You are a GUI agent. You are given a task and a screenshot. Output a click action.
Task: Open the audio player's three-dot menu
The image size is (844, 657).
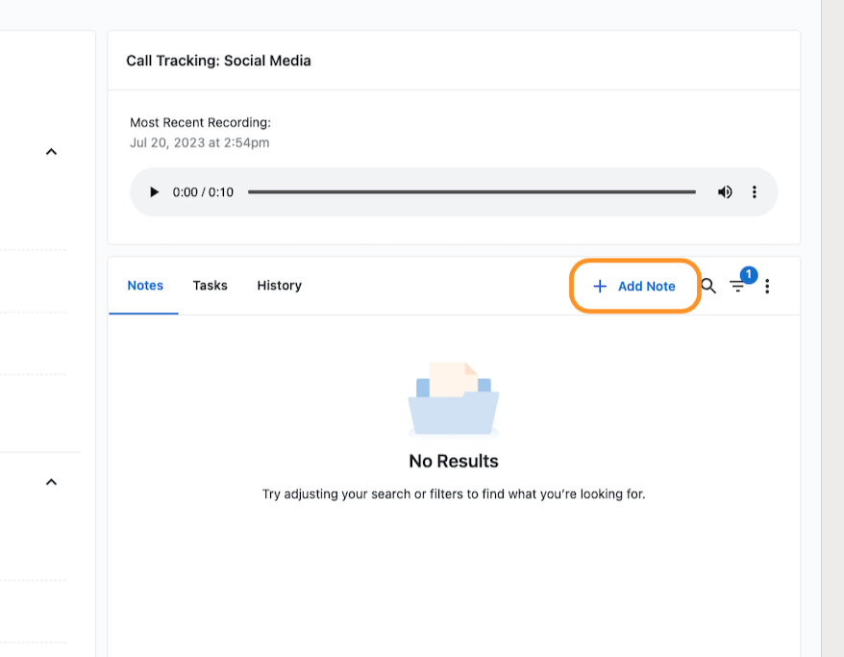pyautogui.click(x=755, y=192)
